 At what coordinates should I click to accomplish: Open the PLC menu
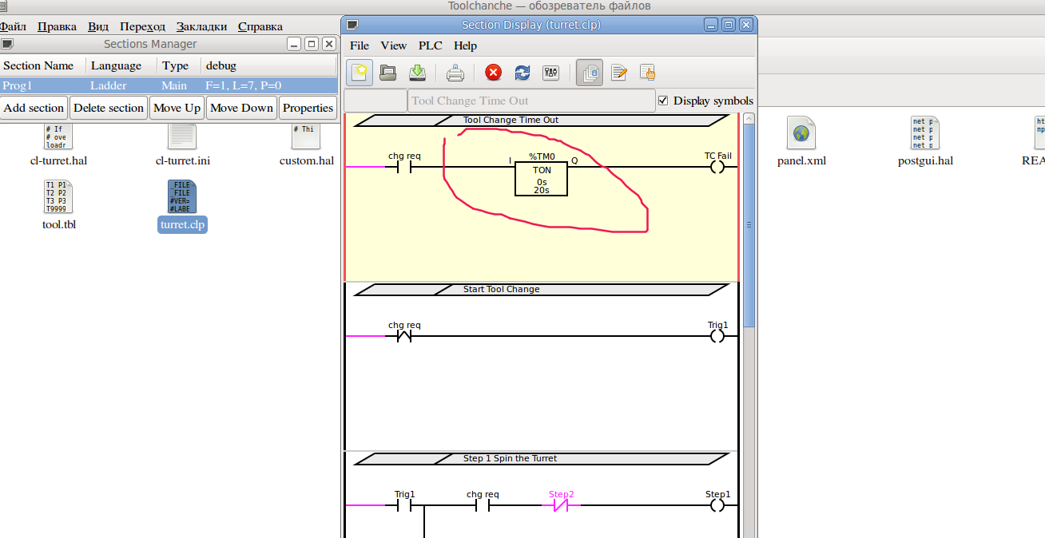(x=431, y=45)
